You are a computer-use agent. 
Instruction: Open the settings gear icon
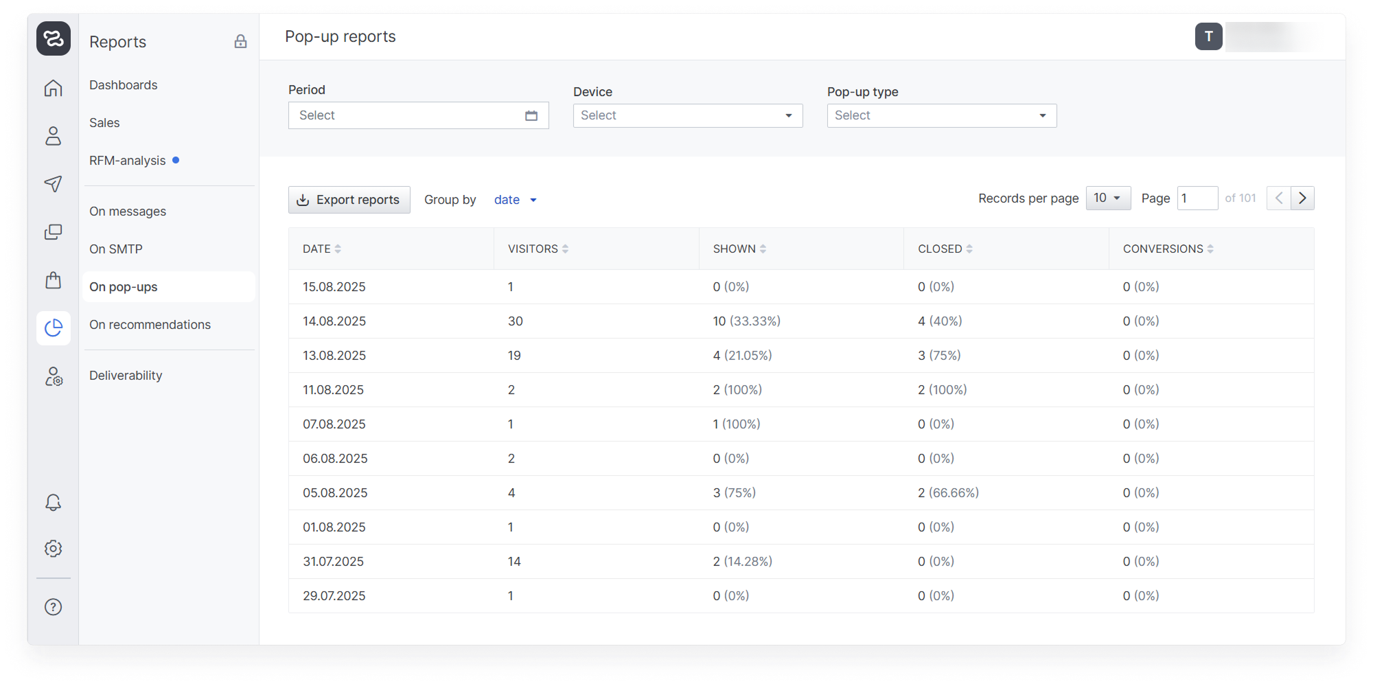(53, 549)
